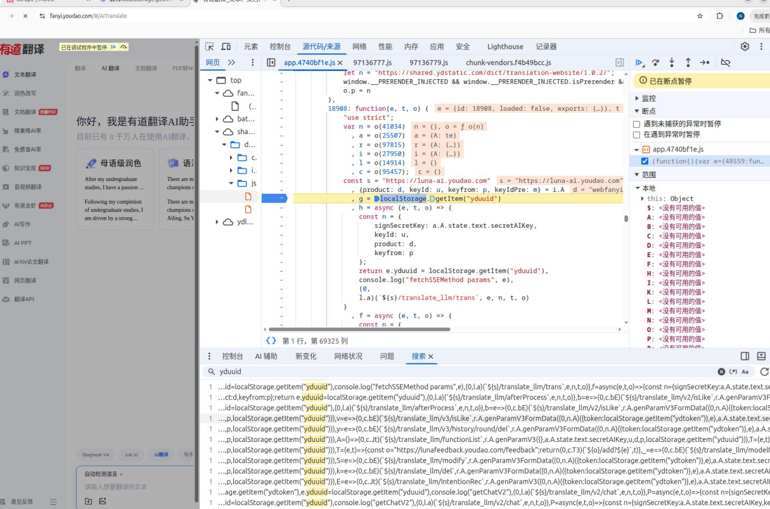Viewport: 770px width, 509px height.
Task: Collapse the drawer with the expand icon
Action: click(x=761, y=356)
